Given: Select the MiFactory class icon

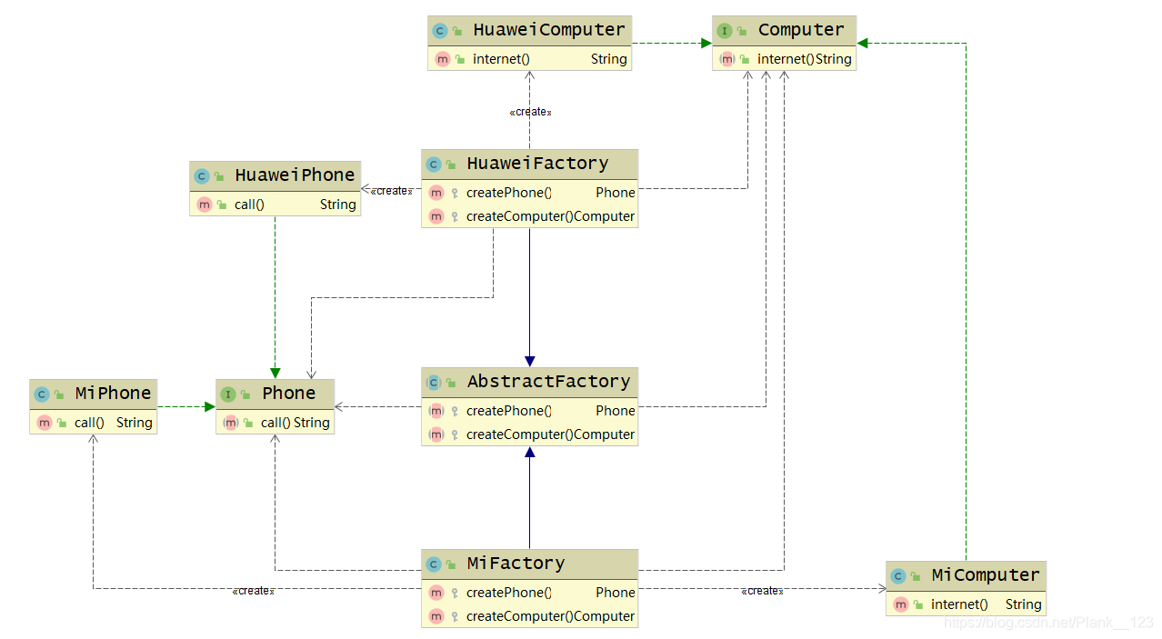Looking at the screenshot, I should 434,564.
